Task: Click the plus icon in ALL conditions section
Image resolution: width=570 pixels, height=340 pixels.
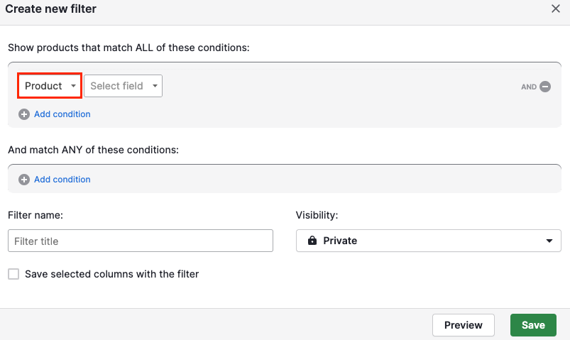Action: [24, 114]
